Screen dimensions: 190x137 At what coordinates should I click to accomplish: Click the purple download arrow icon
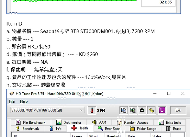162,110
